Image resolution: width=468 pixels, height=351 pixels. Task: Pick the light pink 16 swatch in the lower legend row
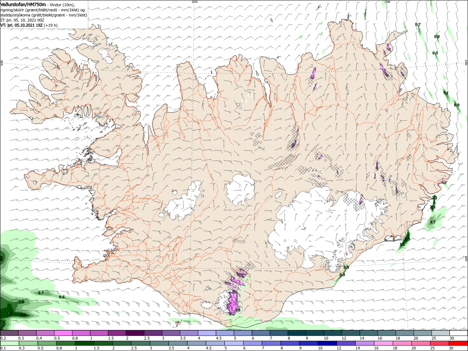[383, 343]
